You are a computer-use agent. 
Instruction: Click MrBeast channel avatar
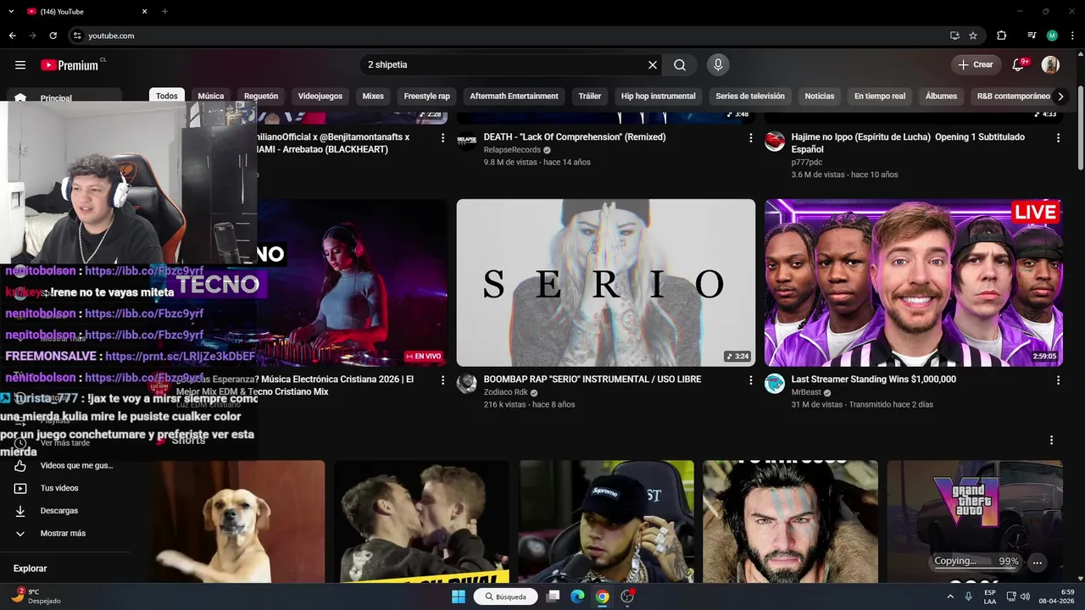(775, 384)
